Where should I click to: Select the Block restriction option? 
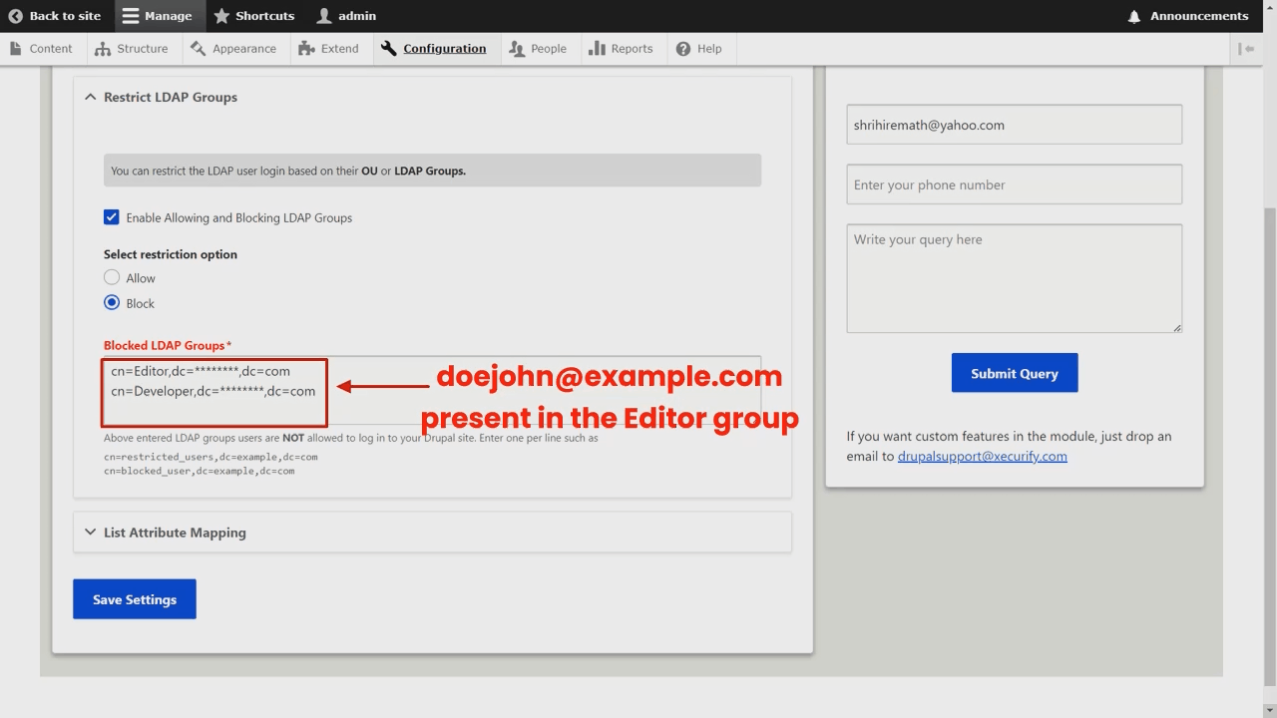pyautogui.click(x=112, y=302)
